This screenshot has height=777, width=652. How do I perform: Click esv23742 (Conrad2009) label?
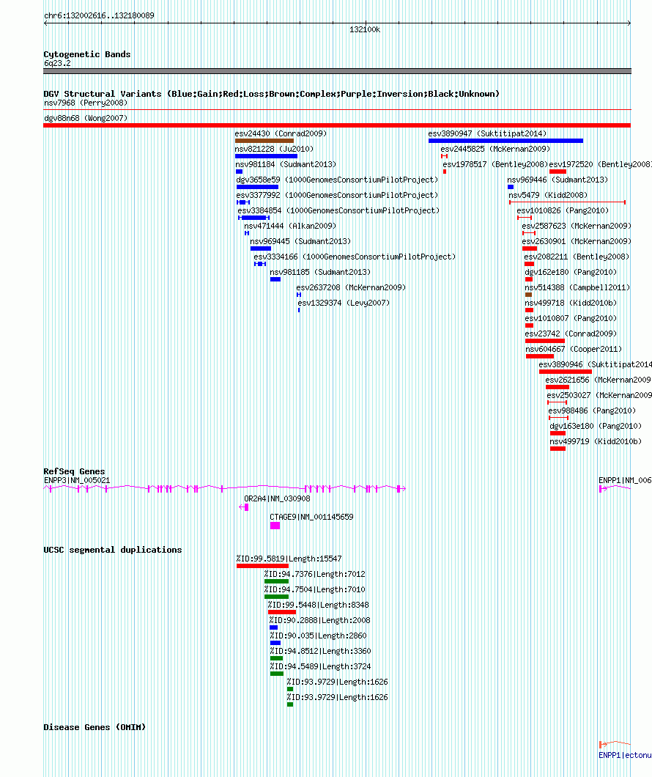pos(571,334)
